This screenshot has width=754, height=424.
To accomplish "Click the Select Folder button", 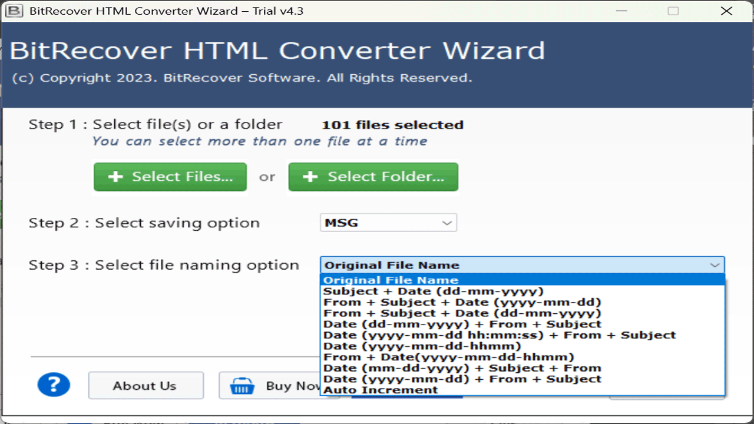I will pyautogui.click(x=373, y=177).
